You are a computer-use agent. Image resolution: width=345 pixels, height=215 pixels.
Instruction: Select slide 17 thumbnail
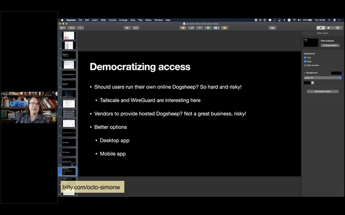[x=69, y=172]
